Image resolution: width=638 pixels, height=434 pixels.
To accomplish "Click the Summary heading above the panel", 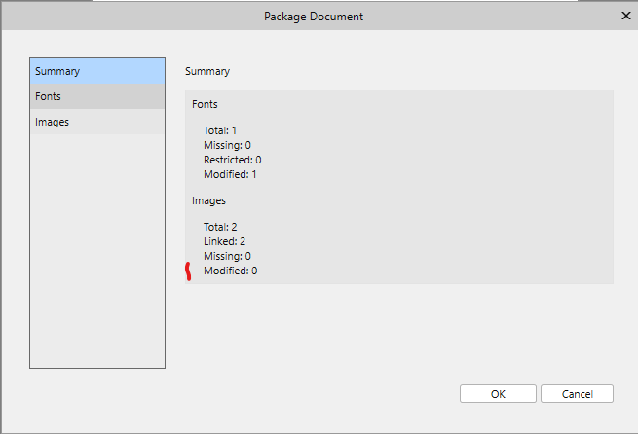I will (207, 71).
